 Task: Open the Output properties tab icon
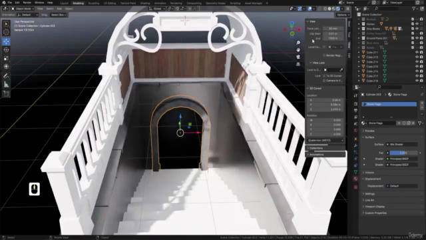pyautogui.click(x=355, y=111)
